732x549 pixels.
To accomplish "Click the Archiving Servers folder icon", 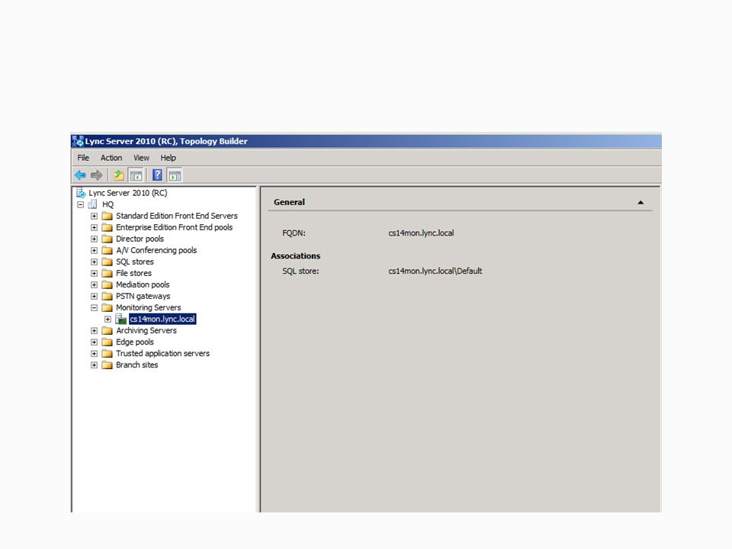I will (x=108, y=330).
